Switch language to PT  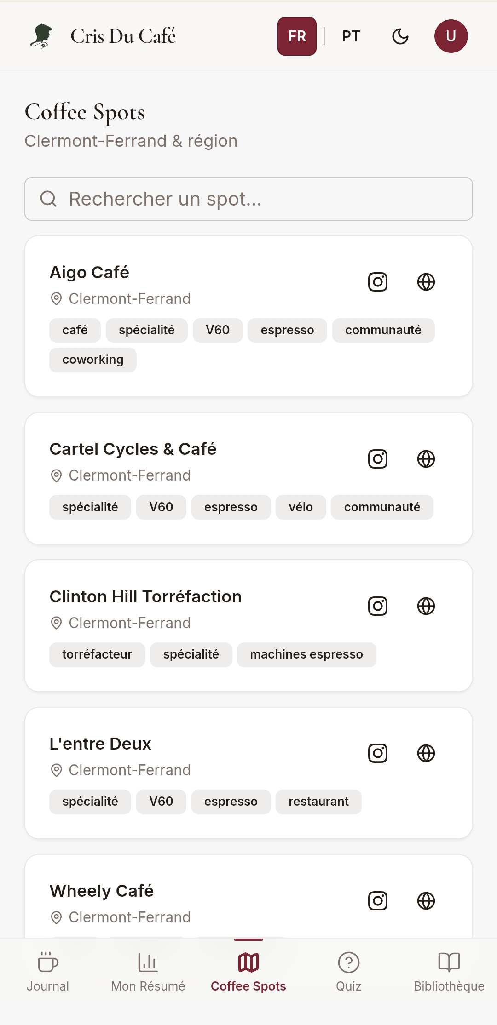point(351,36)
